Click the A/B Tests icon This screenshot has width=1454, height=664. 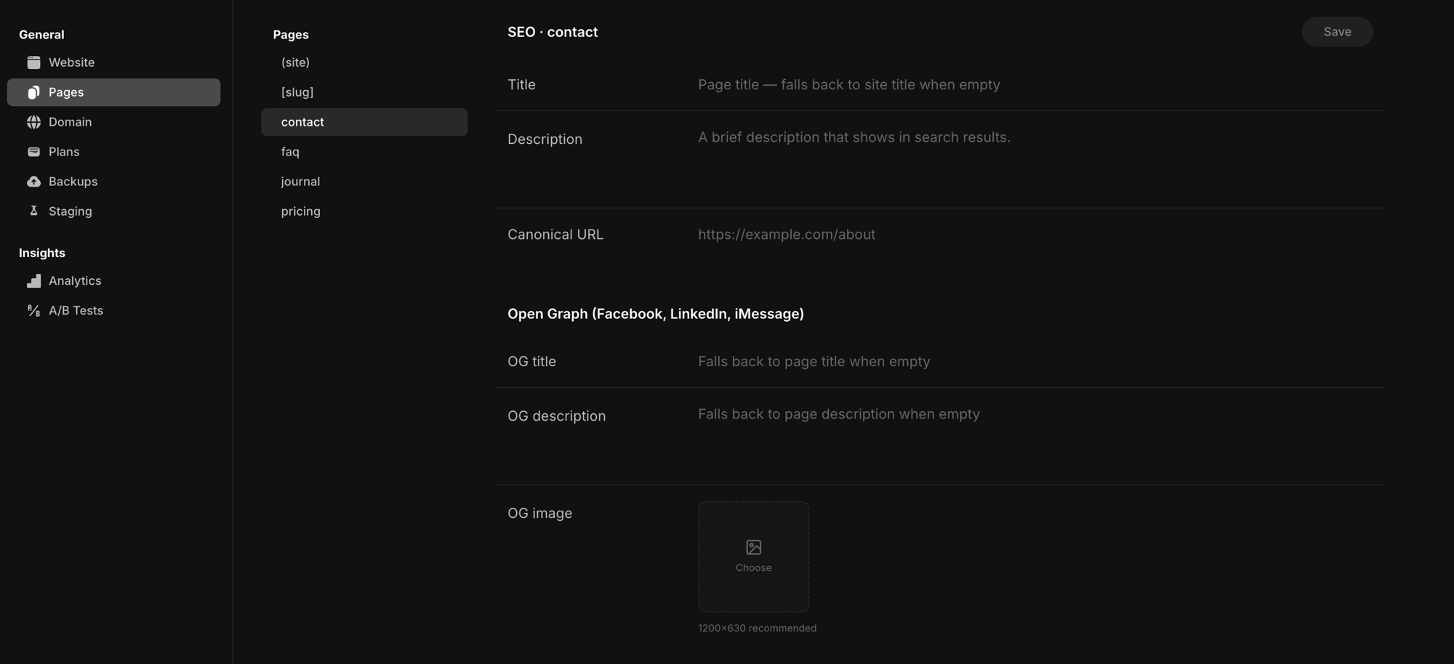click(33, 311)
